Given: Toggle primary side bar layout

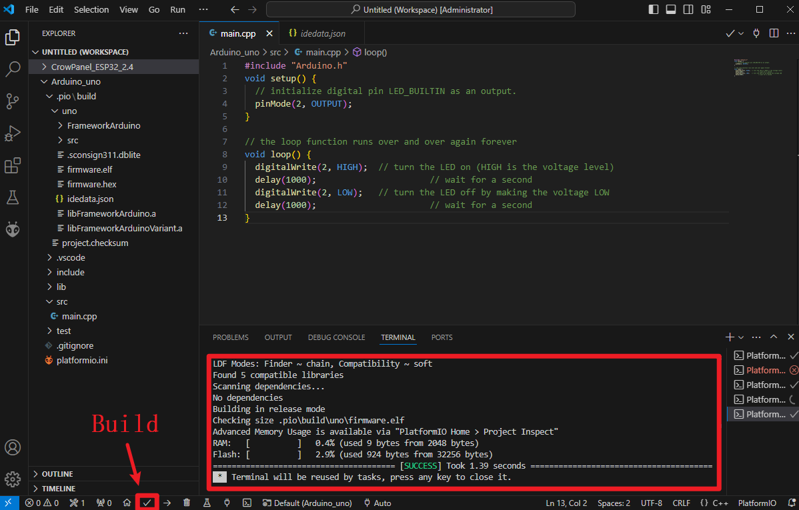Looking at the screenshot, I should pyautogui.click(x=653, y=10).
